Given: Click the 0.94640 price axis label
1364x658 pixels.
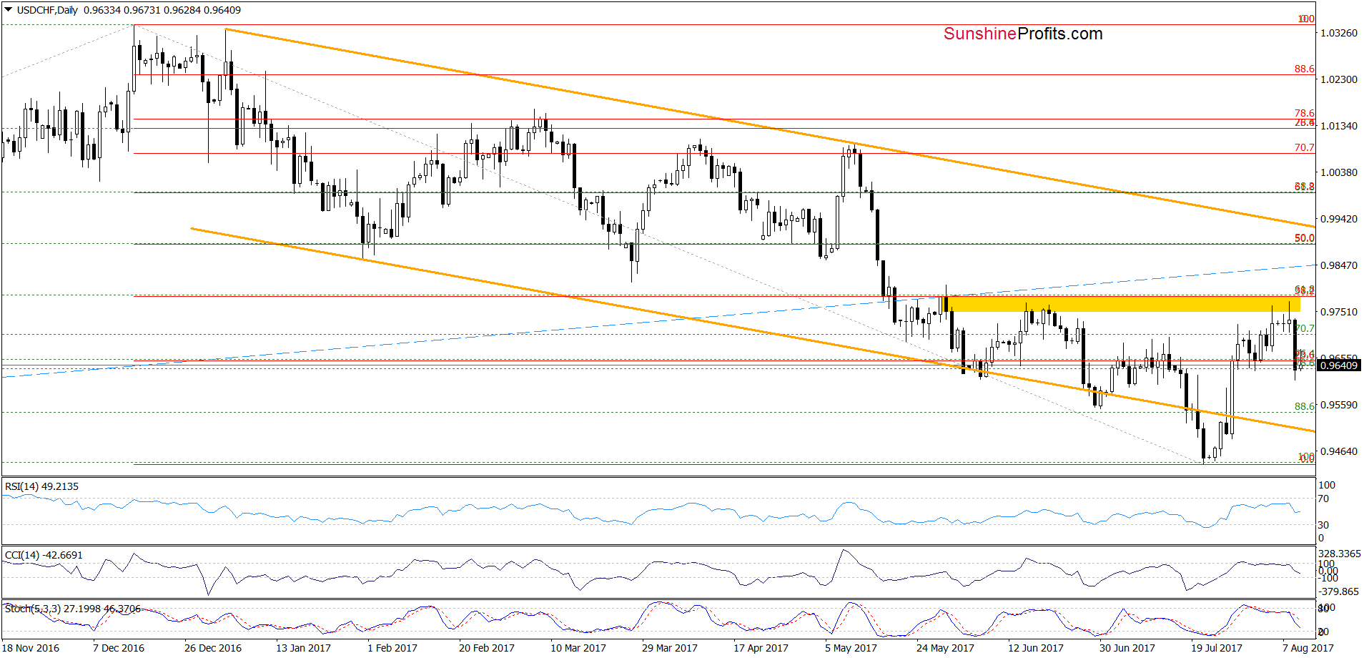Looking at the screenshot, I should [1338, 451].
